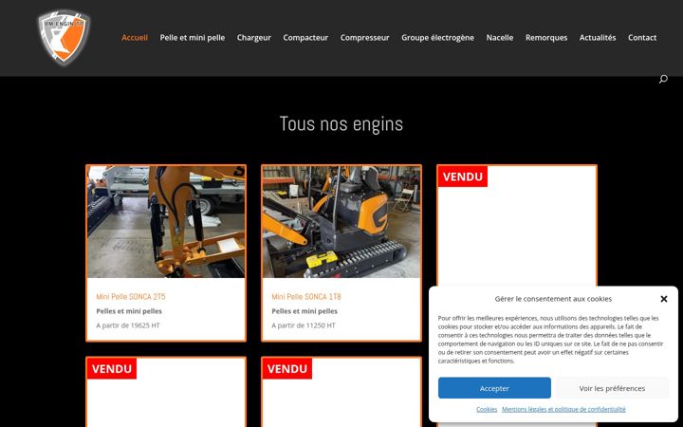Open the Groupe électrogène menu item
Image resolution: width=683 pixels, height=427 pixels.
437,37
